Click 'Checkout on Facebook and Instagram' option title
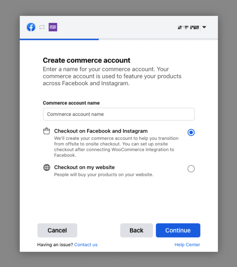Viewport: 237px width, 267px height. point(101,131)
